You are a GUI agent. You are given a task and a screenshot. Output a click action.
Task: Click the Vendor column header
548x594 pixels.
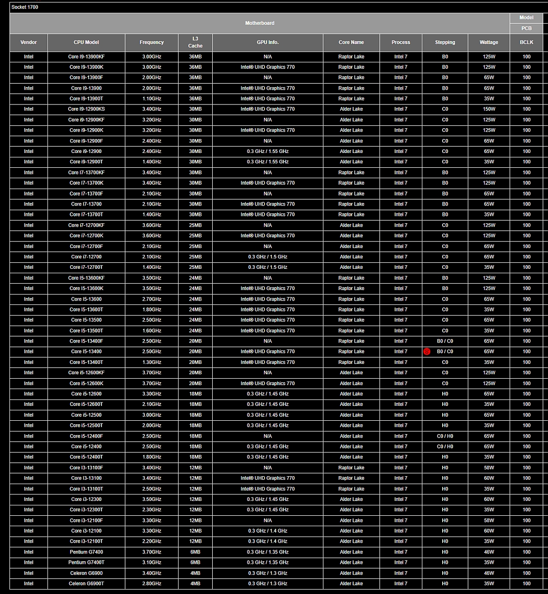pos(29,43)
